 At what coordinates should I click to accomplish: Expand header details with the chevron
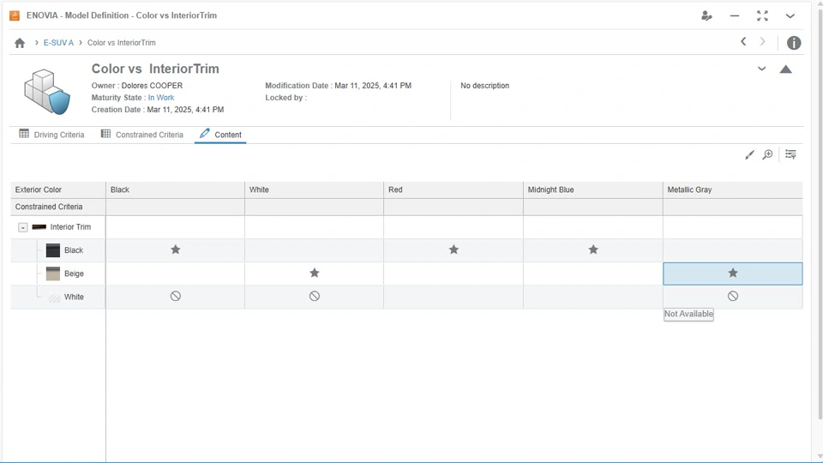point(761,69)
